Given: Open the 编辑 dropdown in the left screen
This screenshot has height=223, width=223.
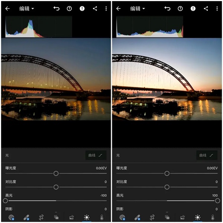Looking at the screenshot, I should point(27,9).
